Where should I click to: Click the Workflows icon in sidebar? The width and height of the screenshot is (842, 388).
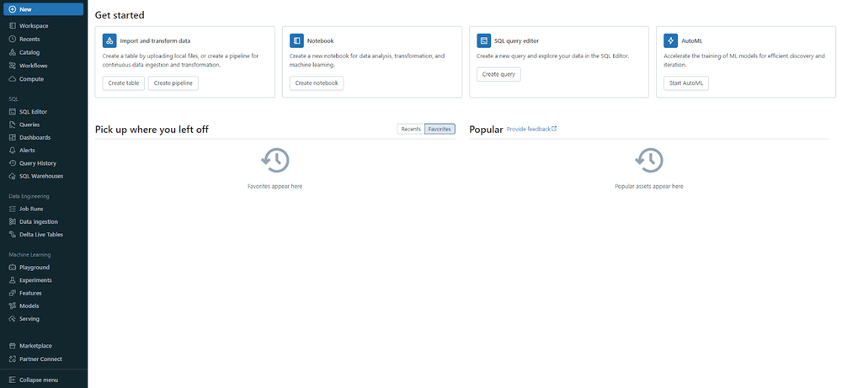tap(13, 66)
